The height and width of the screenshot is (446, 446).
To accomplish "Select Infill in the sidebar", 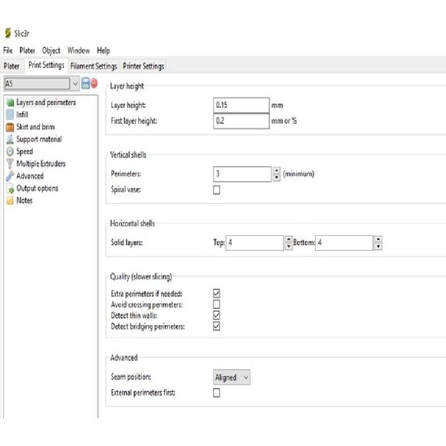I will [x=22, y=115].
